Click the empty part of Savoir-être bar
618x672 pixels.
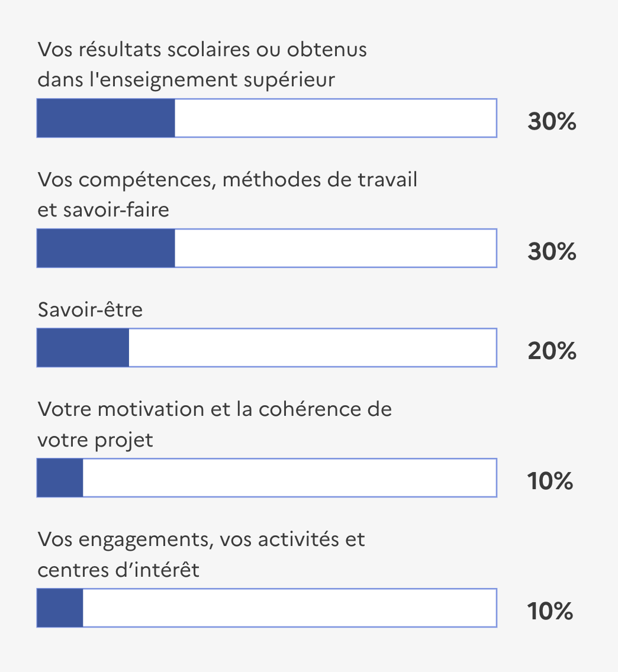[313, 348]
